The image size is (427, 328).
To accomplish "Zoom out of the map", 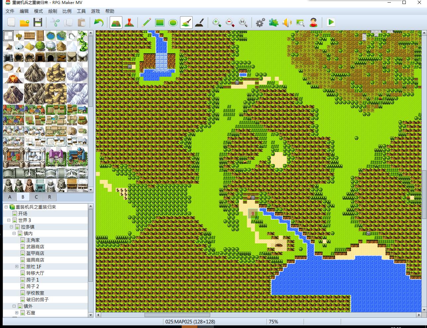I will 230,22.
